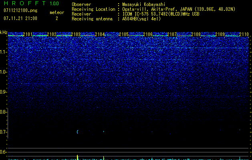Click the 2105 time marker
Screen dimensions: 252x160
(x=124, y=34)
